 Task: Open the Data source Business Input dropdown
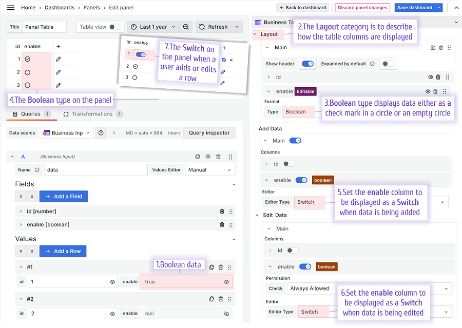click(x=67, y=133)
